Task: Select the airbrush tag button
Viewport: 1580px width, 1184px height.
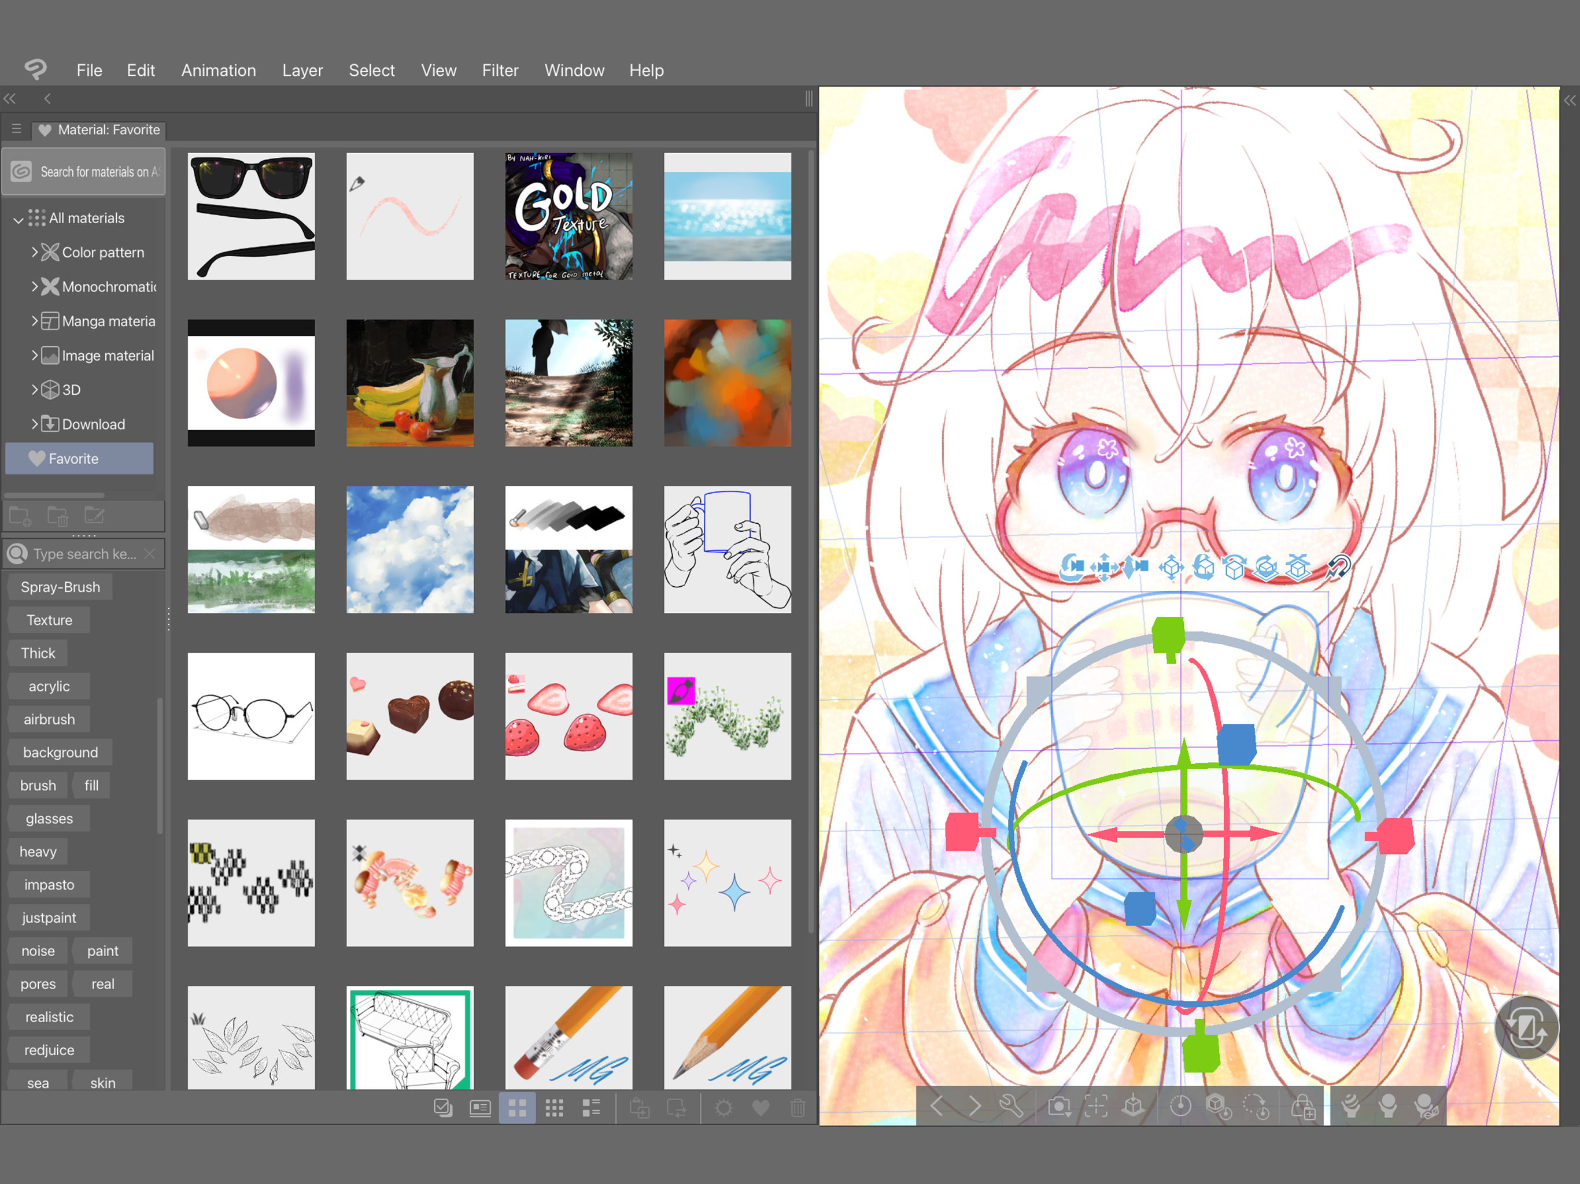Action: click(49, 719)
